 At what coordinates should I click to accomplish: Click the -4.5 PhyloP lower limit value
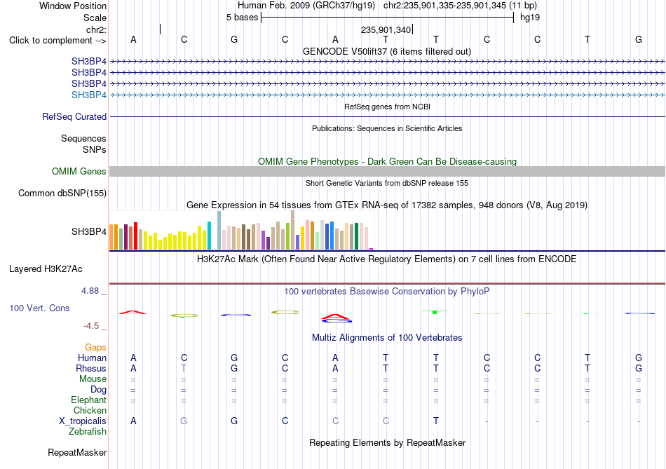pos(91,326)
